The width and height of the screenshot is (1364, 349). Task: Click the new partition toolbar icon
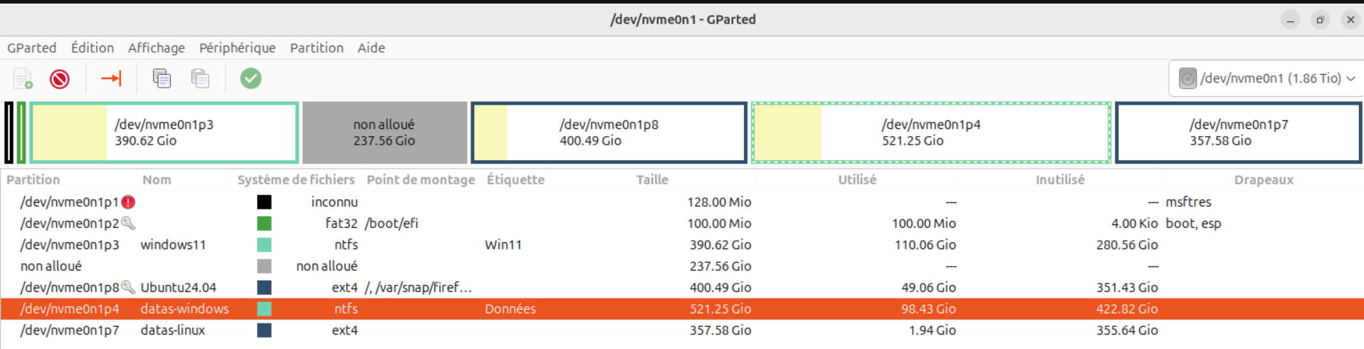(23, 78)
